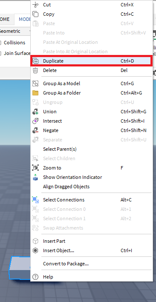156x302 pixels.
Task: Click the yellow Group As a Folder icon
Action: 35,93
